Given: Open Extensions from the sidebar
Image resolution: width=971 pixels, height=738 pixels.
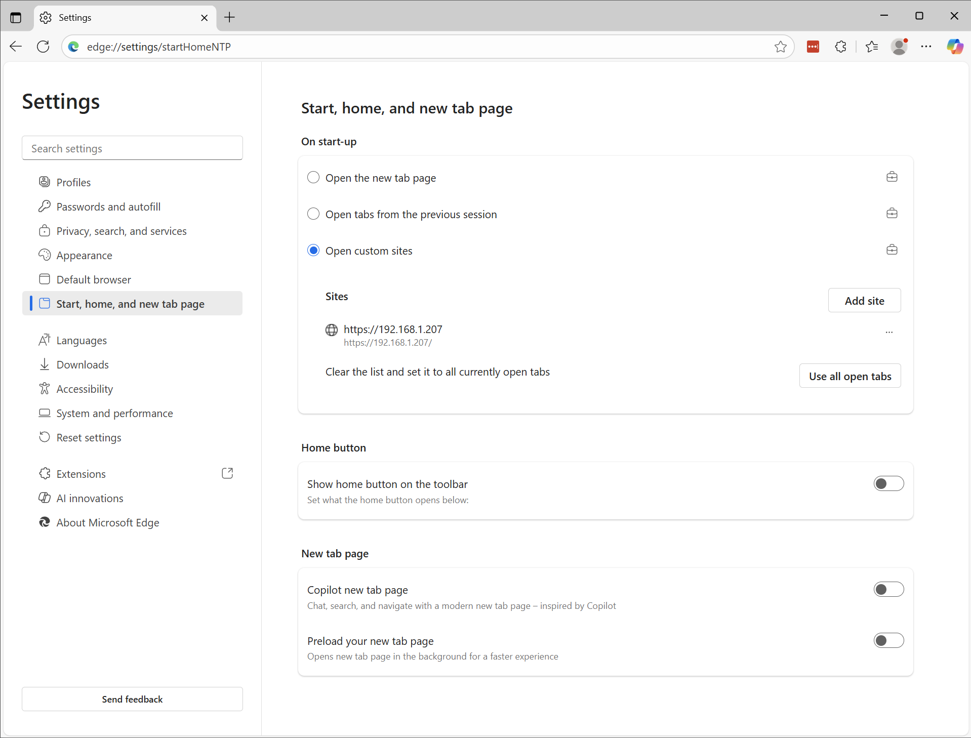Looking at the screenshot, I should pyautogui.click(x=132, y=474).
